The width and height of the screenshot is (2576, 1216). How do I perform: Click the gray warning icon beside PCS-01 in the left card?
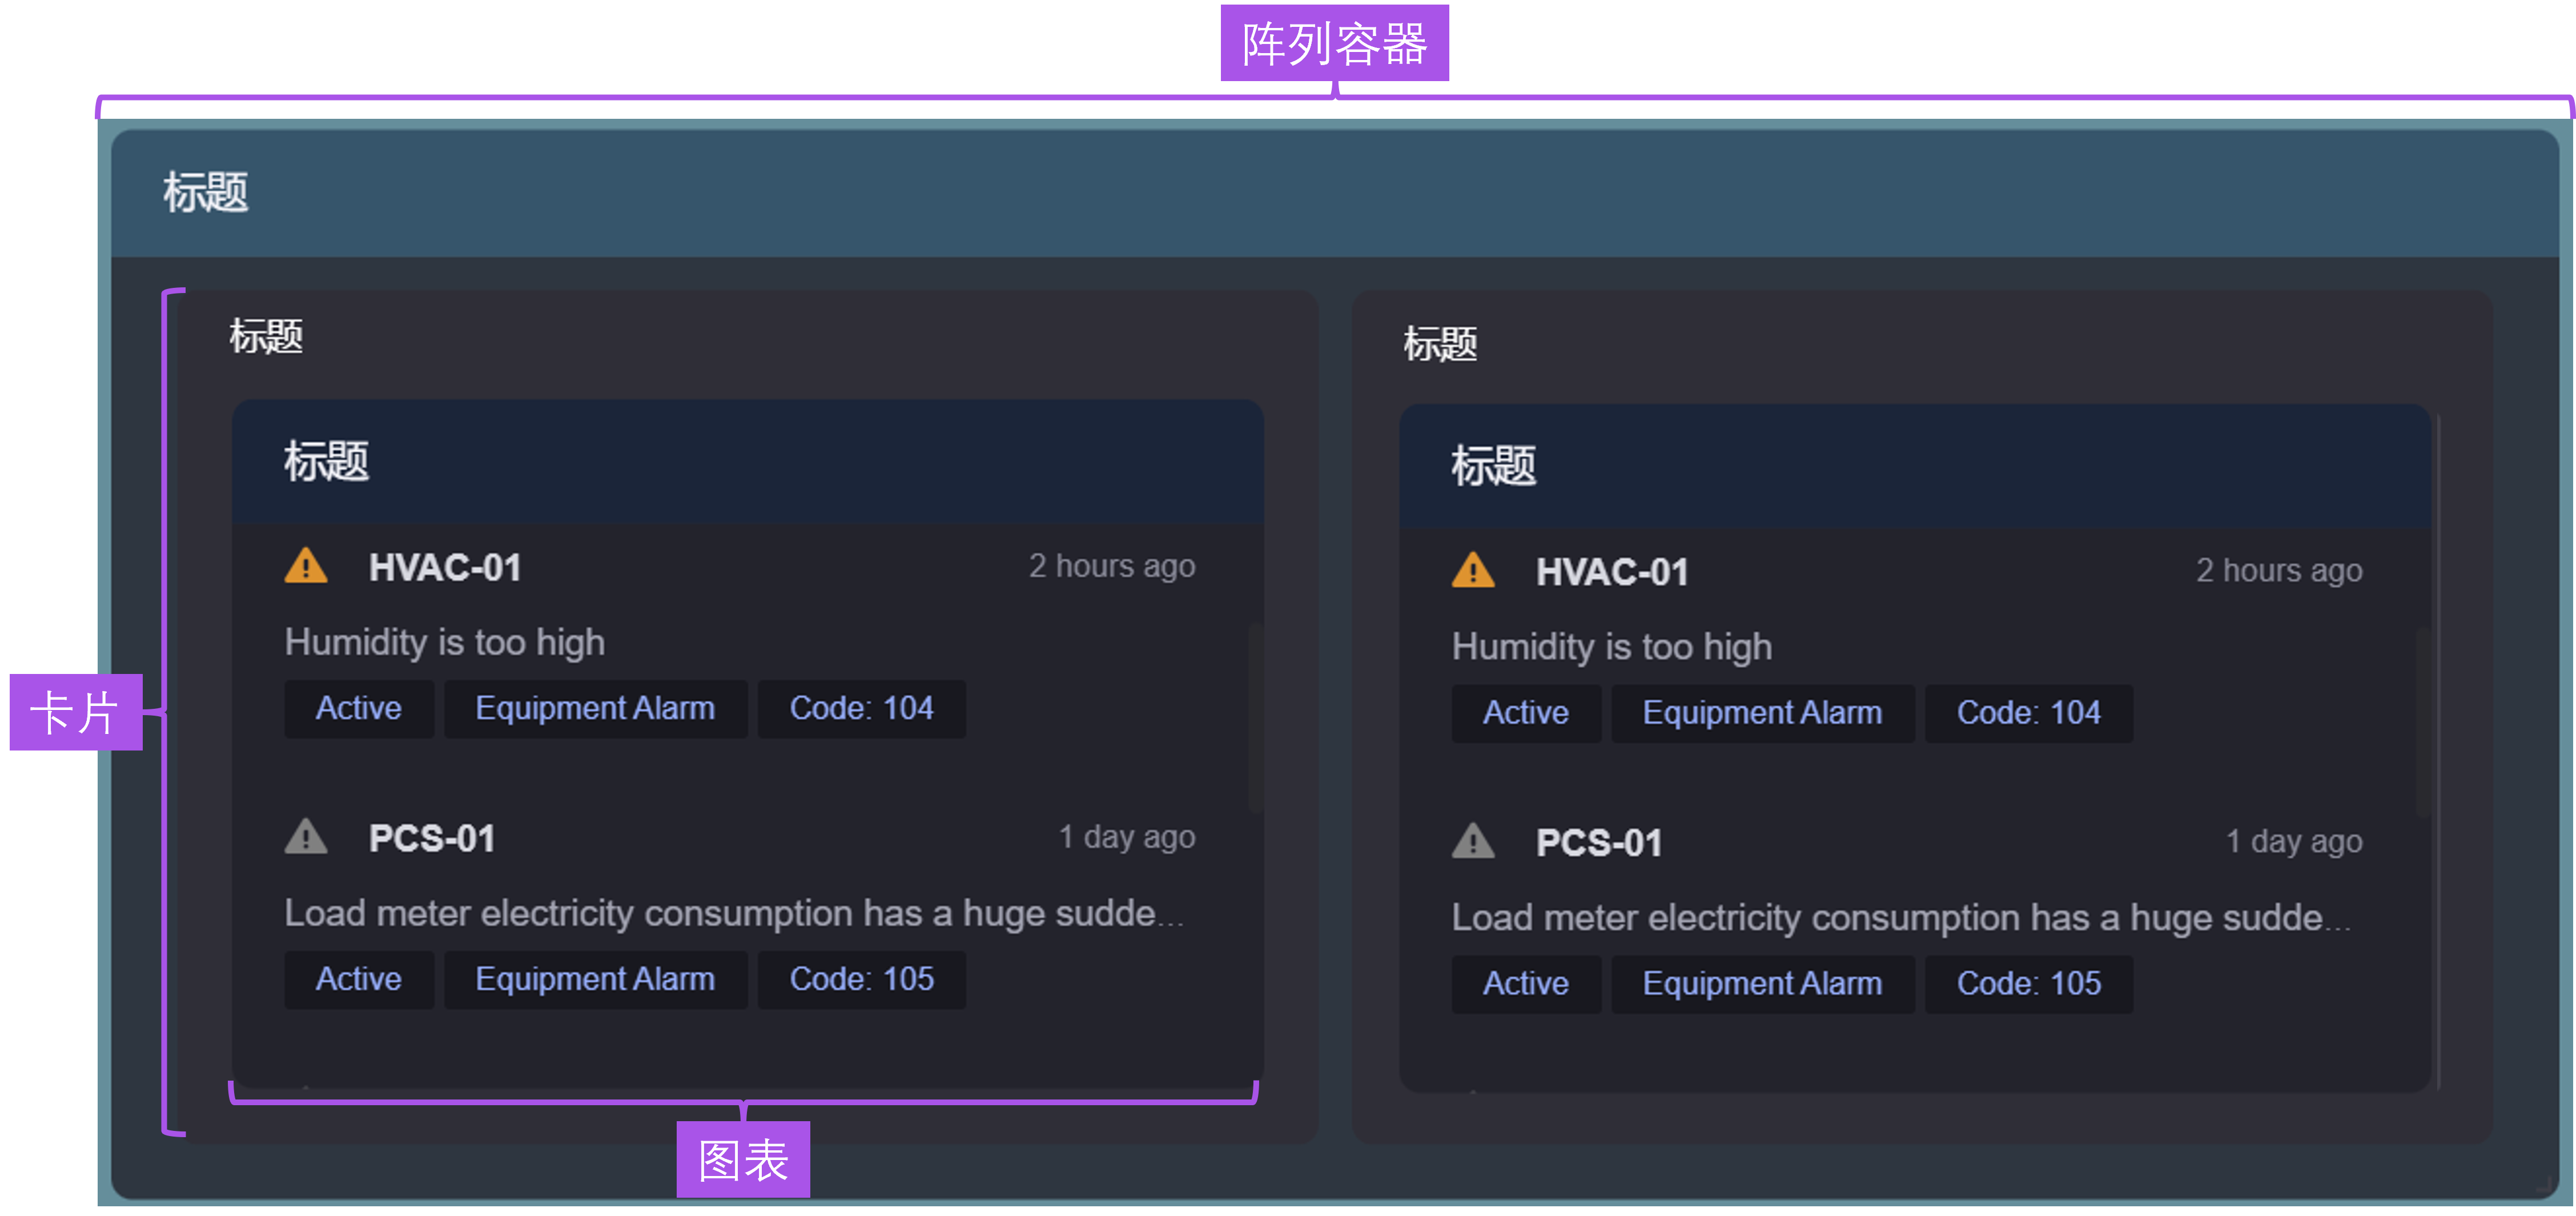306,837
